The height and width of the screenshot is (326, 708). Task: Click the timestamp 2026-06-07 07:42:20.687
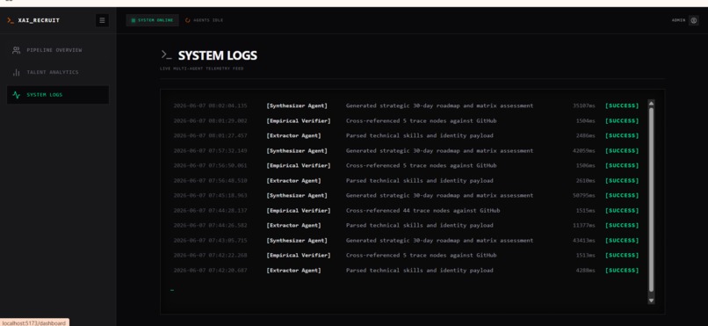(211, 271)
